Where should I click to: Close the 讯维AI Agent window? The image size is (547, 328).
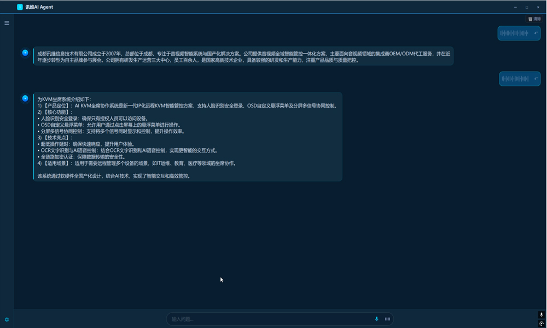click(x=538, y=7)
